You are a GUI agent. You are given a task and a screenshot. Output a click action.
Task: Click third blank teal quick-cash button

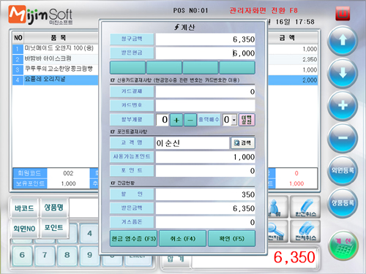pyautogui.click(x=201, y=67)
